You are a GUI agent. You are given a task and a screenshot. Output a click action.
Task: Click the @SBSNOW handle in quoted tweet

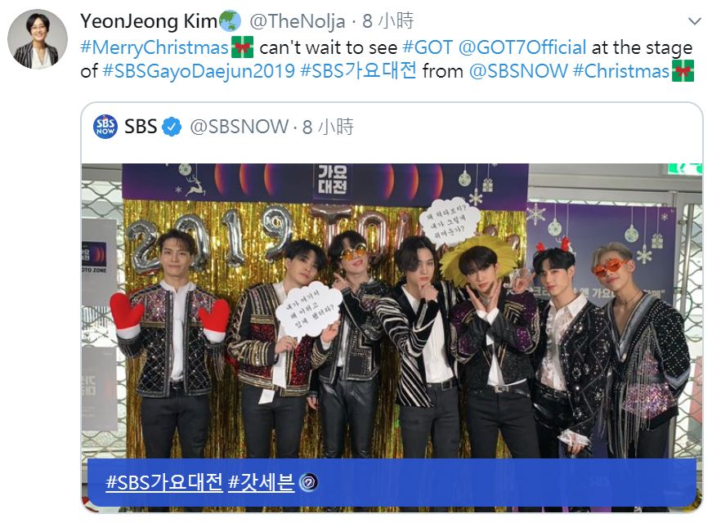(239, 127)
